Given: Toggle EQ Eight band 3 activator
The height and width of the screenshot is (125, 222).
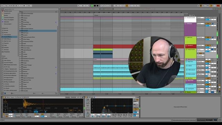Looking at the screenshot, I should [103, 116].
